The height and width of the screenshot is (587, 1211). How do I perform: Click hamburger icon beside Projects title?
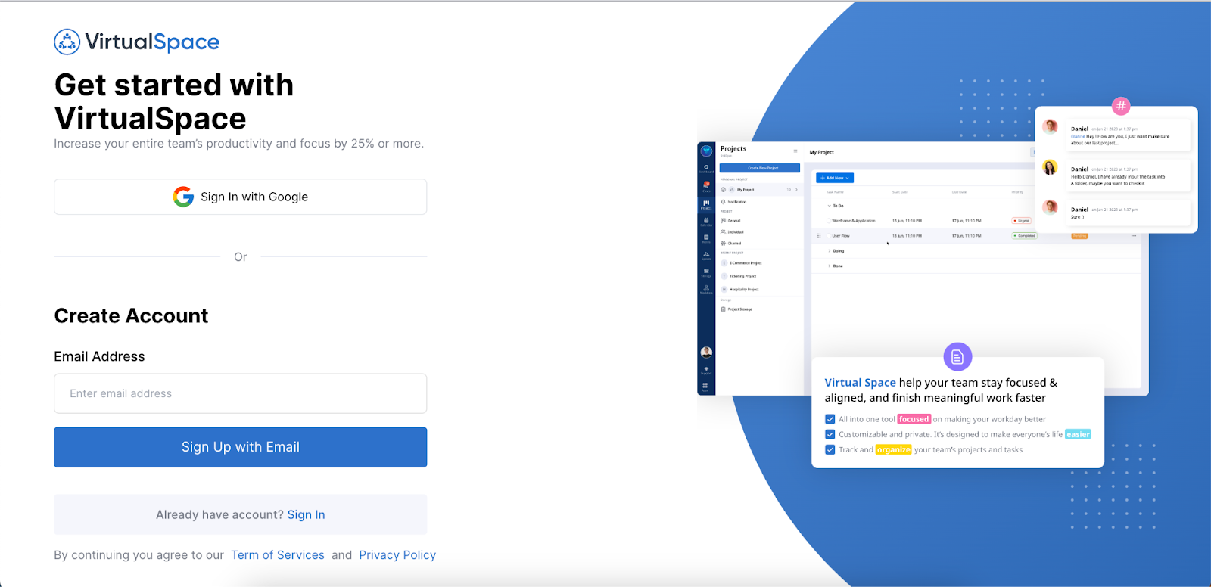coord(795,151)
